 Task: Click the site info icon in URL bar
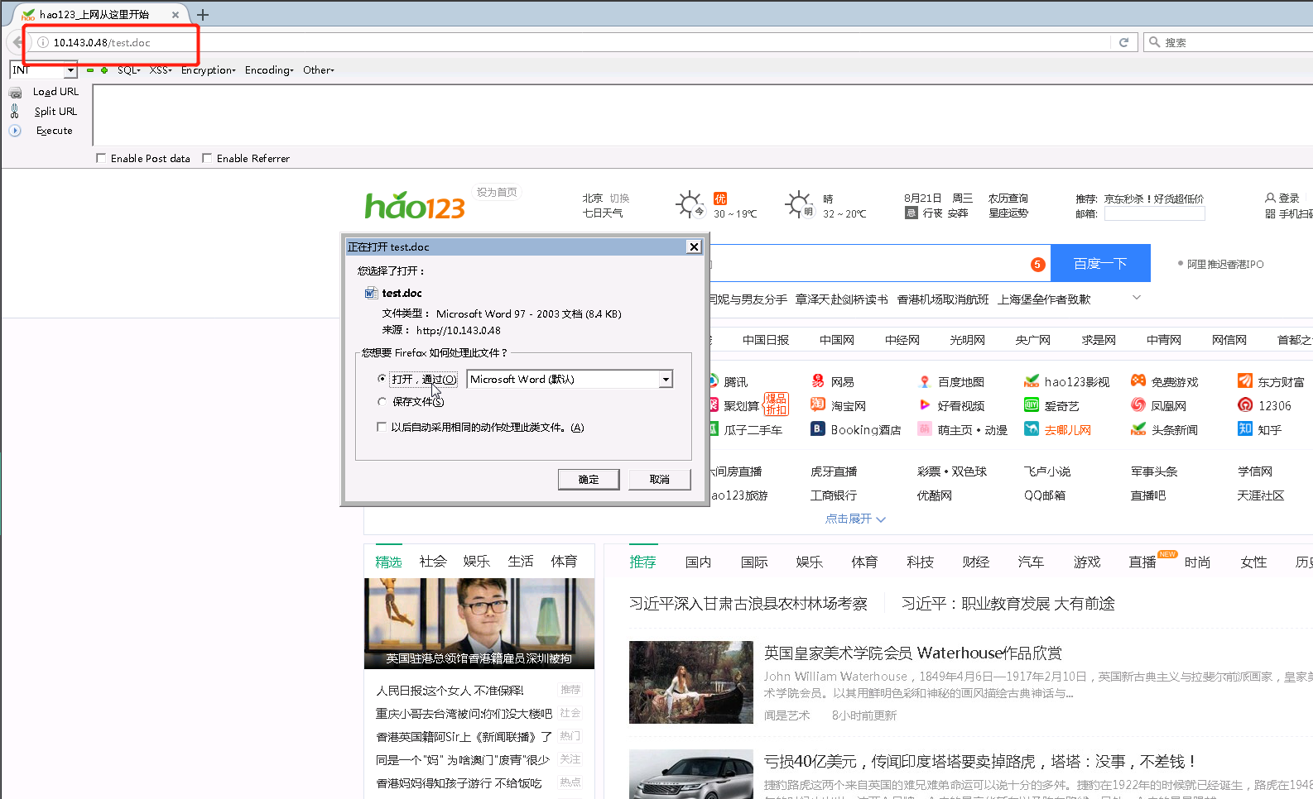click(43, 42)
